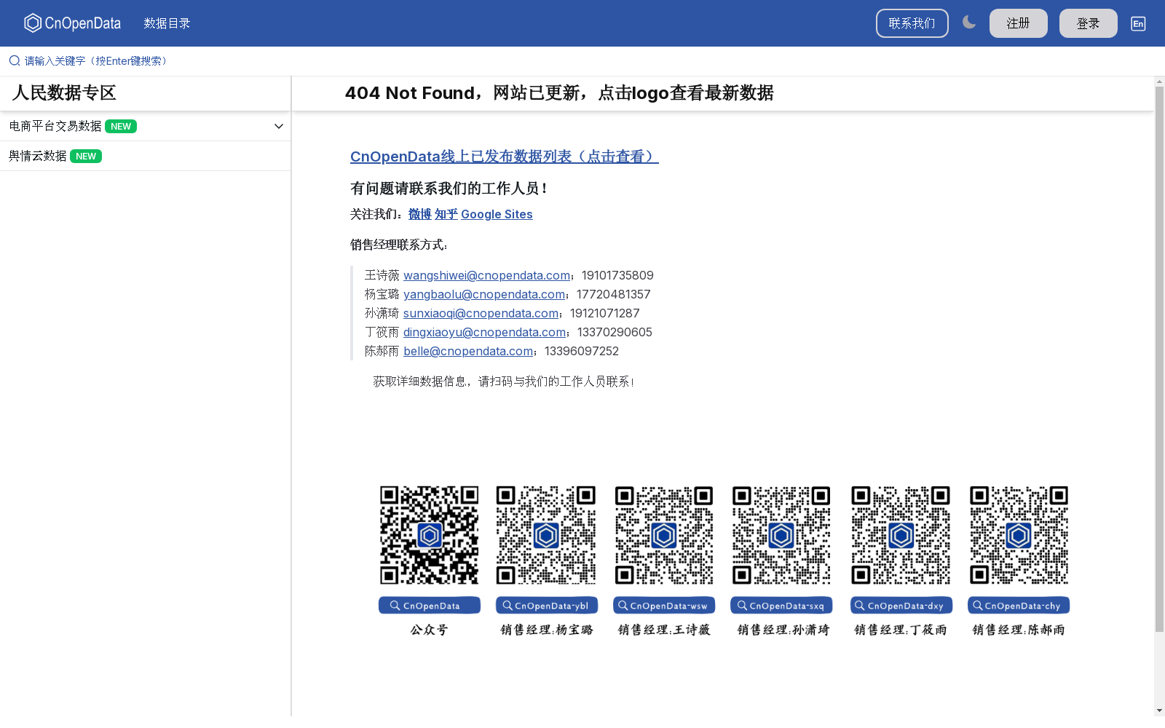Click QR code for 销售经理杨宝璐
This screenshot has height=728, width=1165.
(546, 535)
